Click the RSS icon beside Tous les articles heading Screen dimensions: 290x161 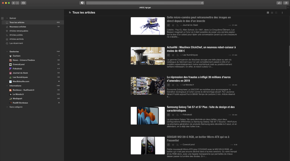[x=70, y=12]
